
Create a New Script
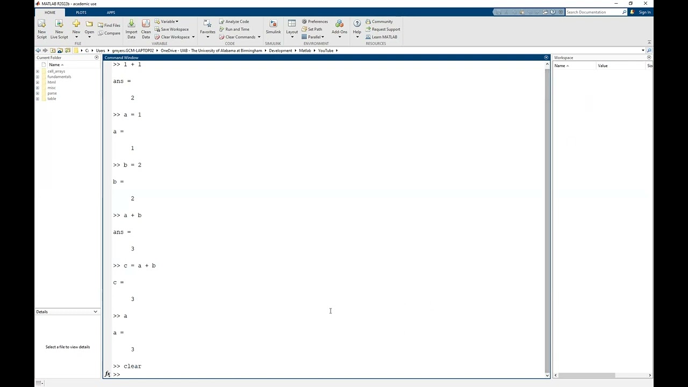[41, 28]
